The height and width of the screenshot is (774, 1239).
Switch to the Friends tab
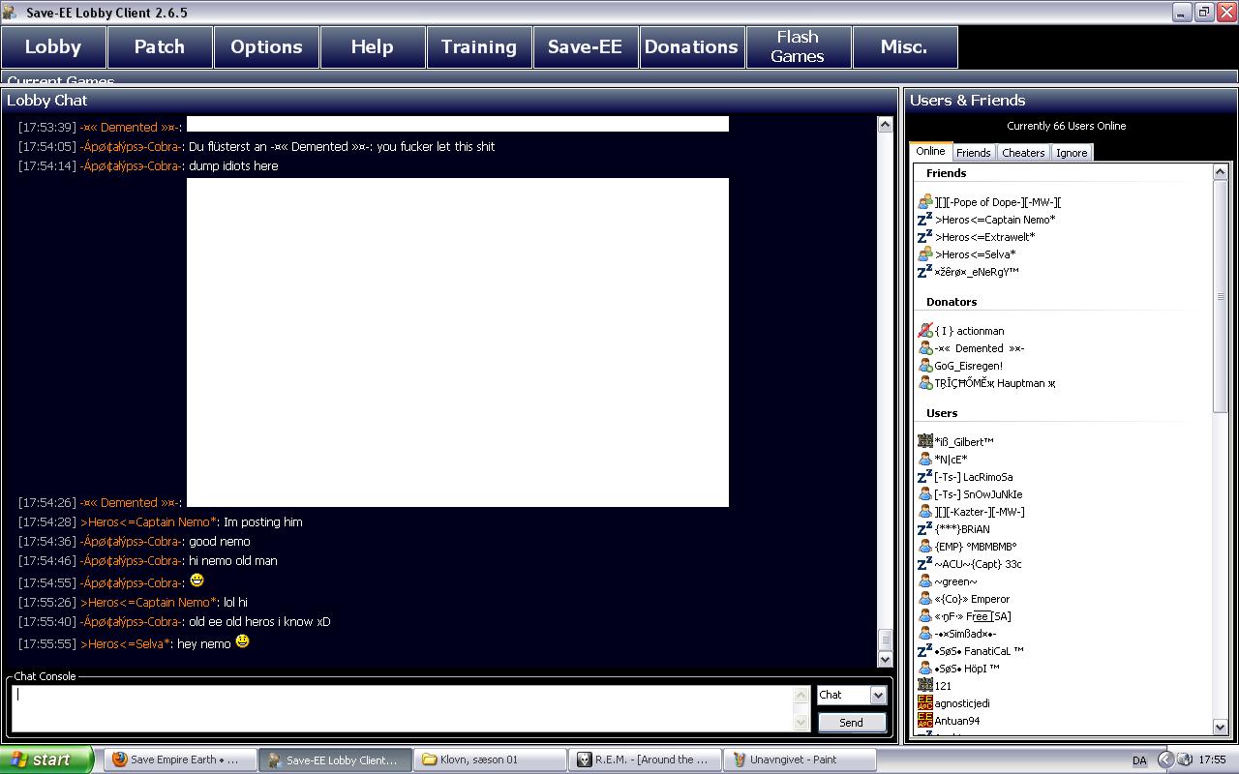[x=973, y=153]
